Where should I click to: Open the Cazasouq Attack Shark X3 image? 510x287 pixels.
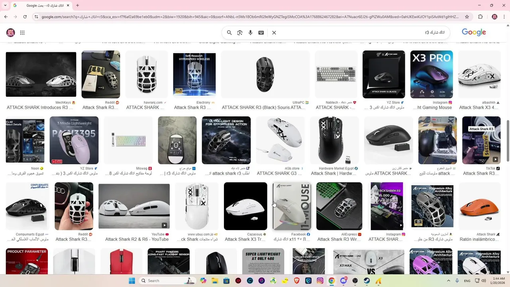245,206
